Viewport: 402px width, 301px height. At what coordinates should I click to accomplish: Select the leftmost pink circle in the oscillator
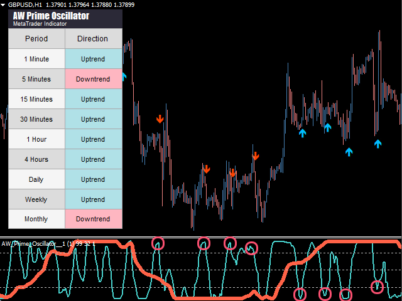158,243
